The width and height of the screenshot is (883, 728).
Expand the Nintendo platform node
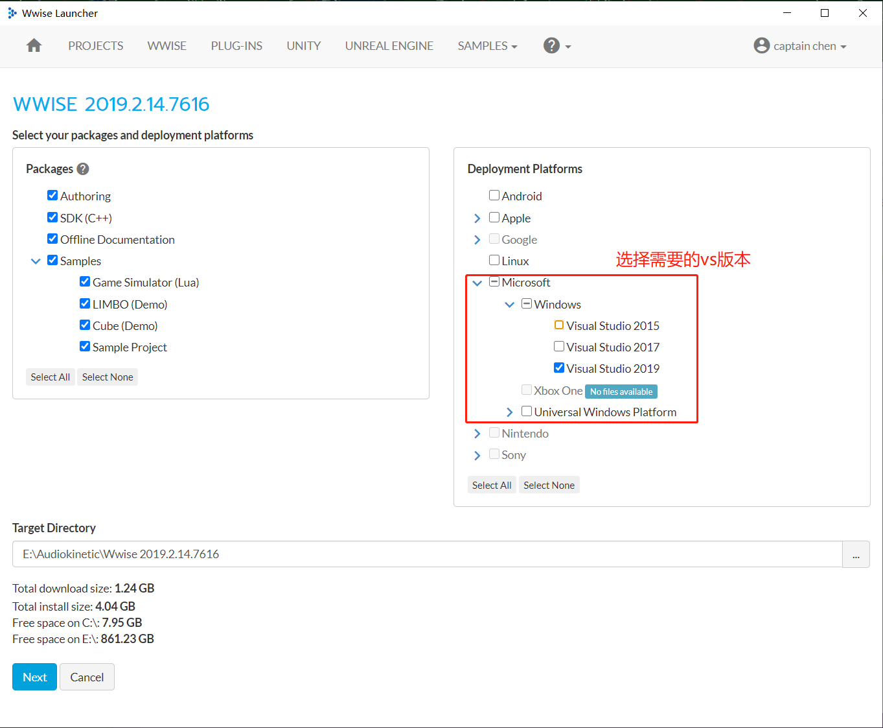[x=477, y=434]
